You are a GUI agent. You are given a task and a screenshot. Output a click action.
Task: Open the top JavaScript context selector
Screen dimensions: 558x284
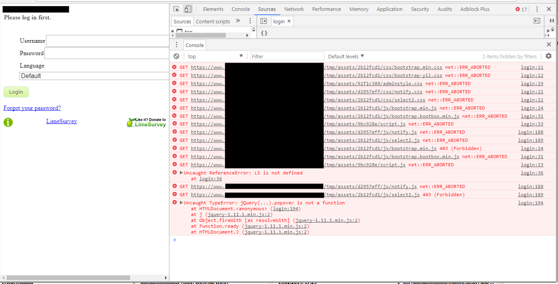(x=215, y=56)
